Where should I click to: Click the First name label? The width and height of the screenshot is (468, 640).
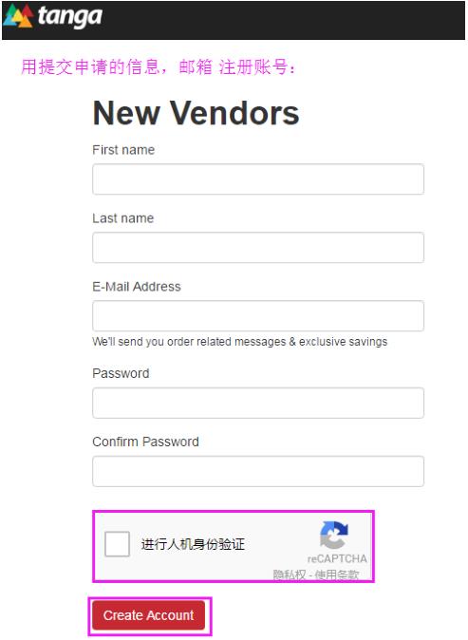click(123, 150)
